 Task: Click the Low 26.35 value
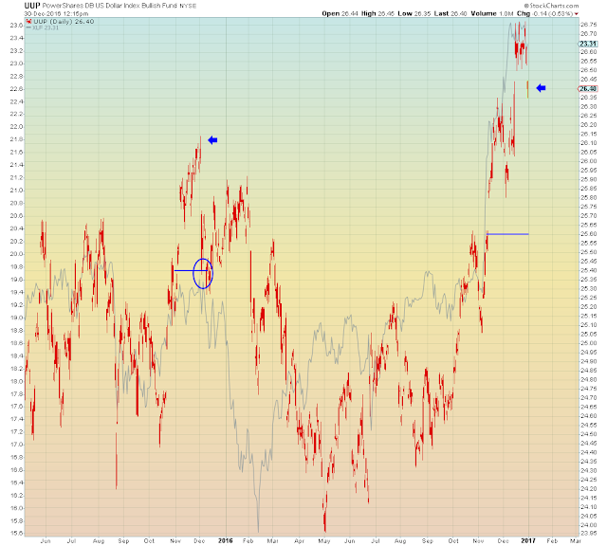click(x=414, y=13)
